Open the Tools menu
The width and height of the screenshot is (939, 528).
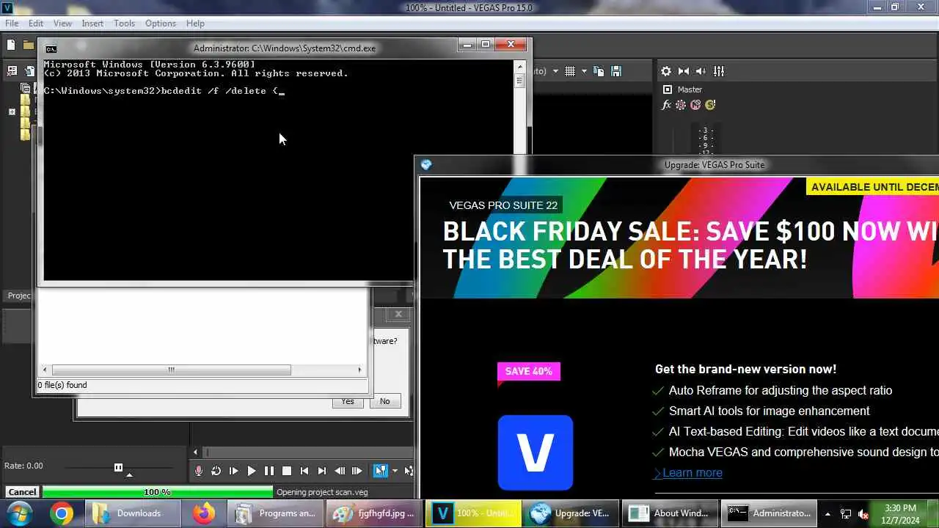[x=124, y=23]
